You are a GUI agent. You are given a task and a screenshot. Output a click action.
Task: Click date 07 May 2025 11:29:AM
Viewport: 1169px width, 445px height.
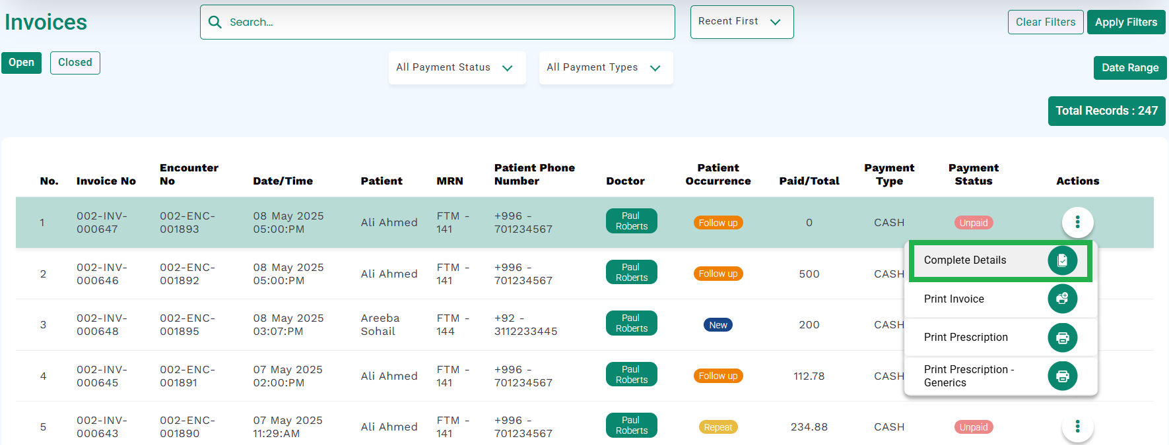[x=288, y=427]
